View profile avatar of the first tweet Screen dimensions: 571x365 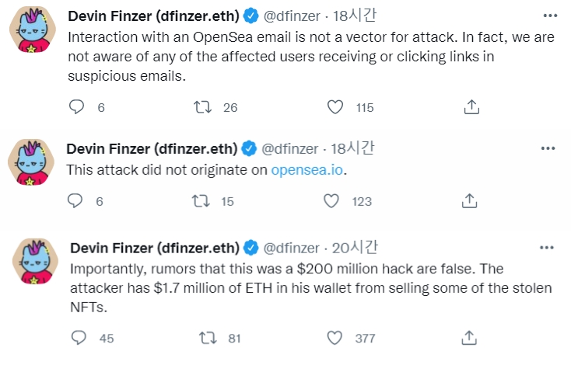coord(33,30)
